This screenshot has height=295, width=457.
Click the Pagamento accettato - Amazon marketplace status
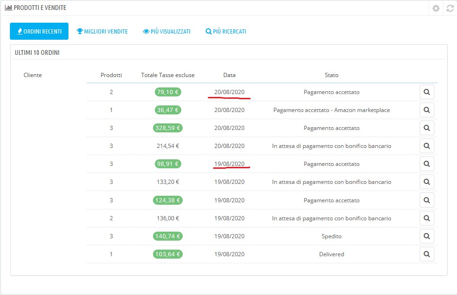(331, 110)
